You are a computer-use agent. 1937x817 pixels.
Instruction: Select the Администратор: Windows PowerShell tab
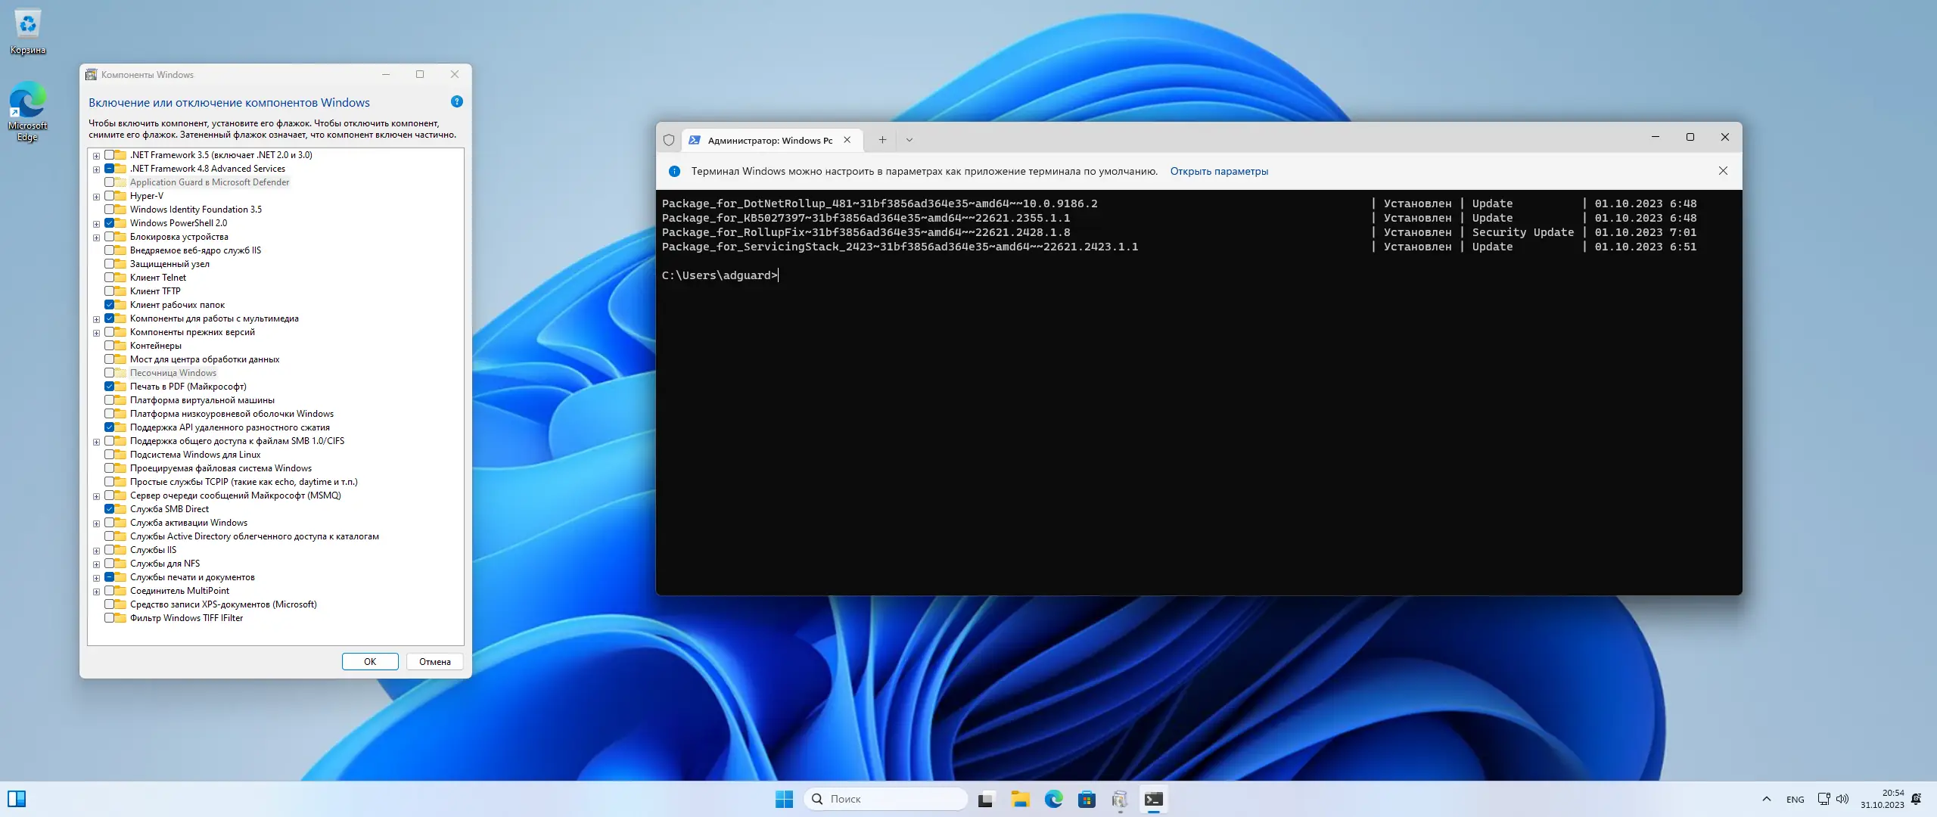tap(764, 140)
